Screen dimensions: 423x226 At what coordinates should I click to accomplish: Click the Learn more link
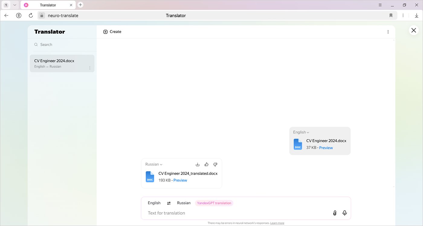click(277, 223)
